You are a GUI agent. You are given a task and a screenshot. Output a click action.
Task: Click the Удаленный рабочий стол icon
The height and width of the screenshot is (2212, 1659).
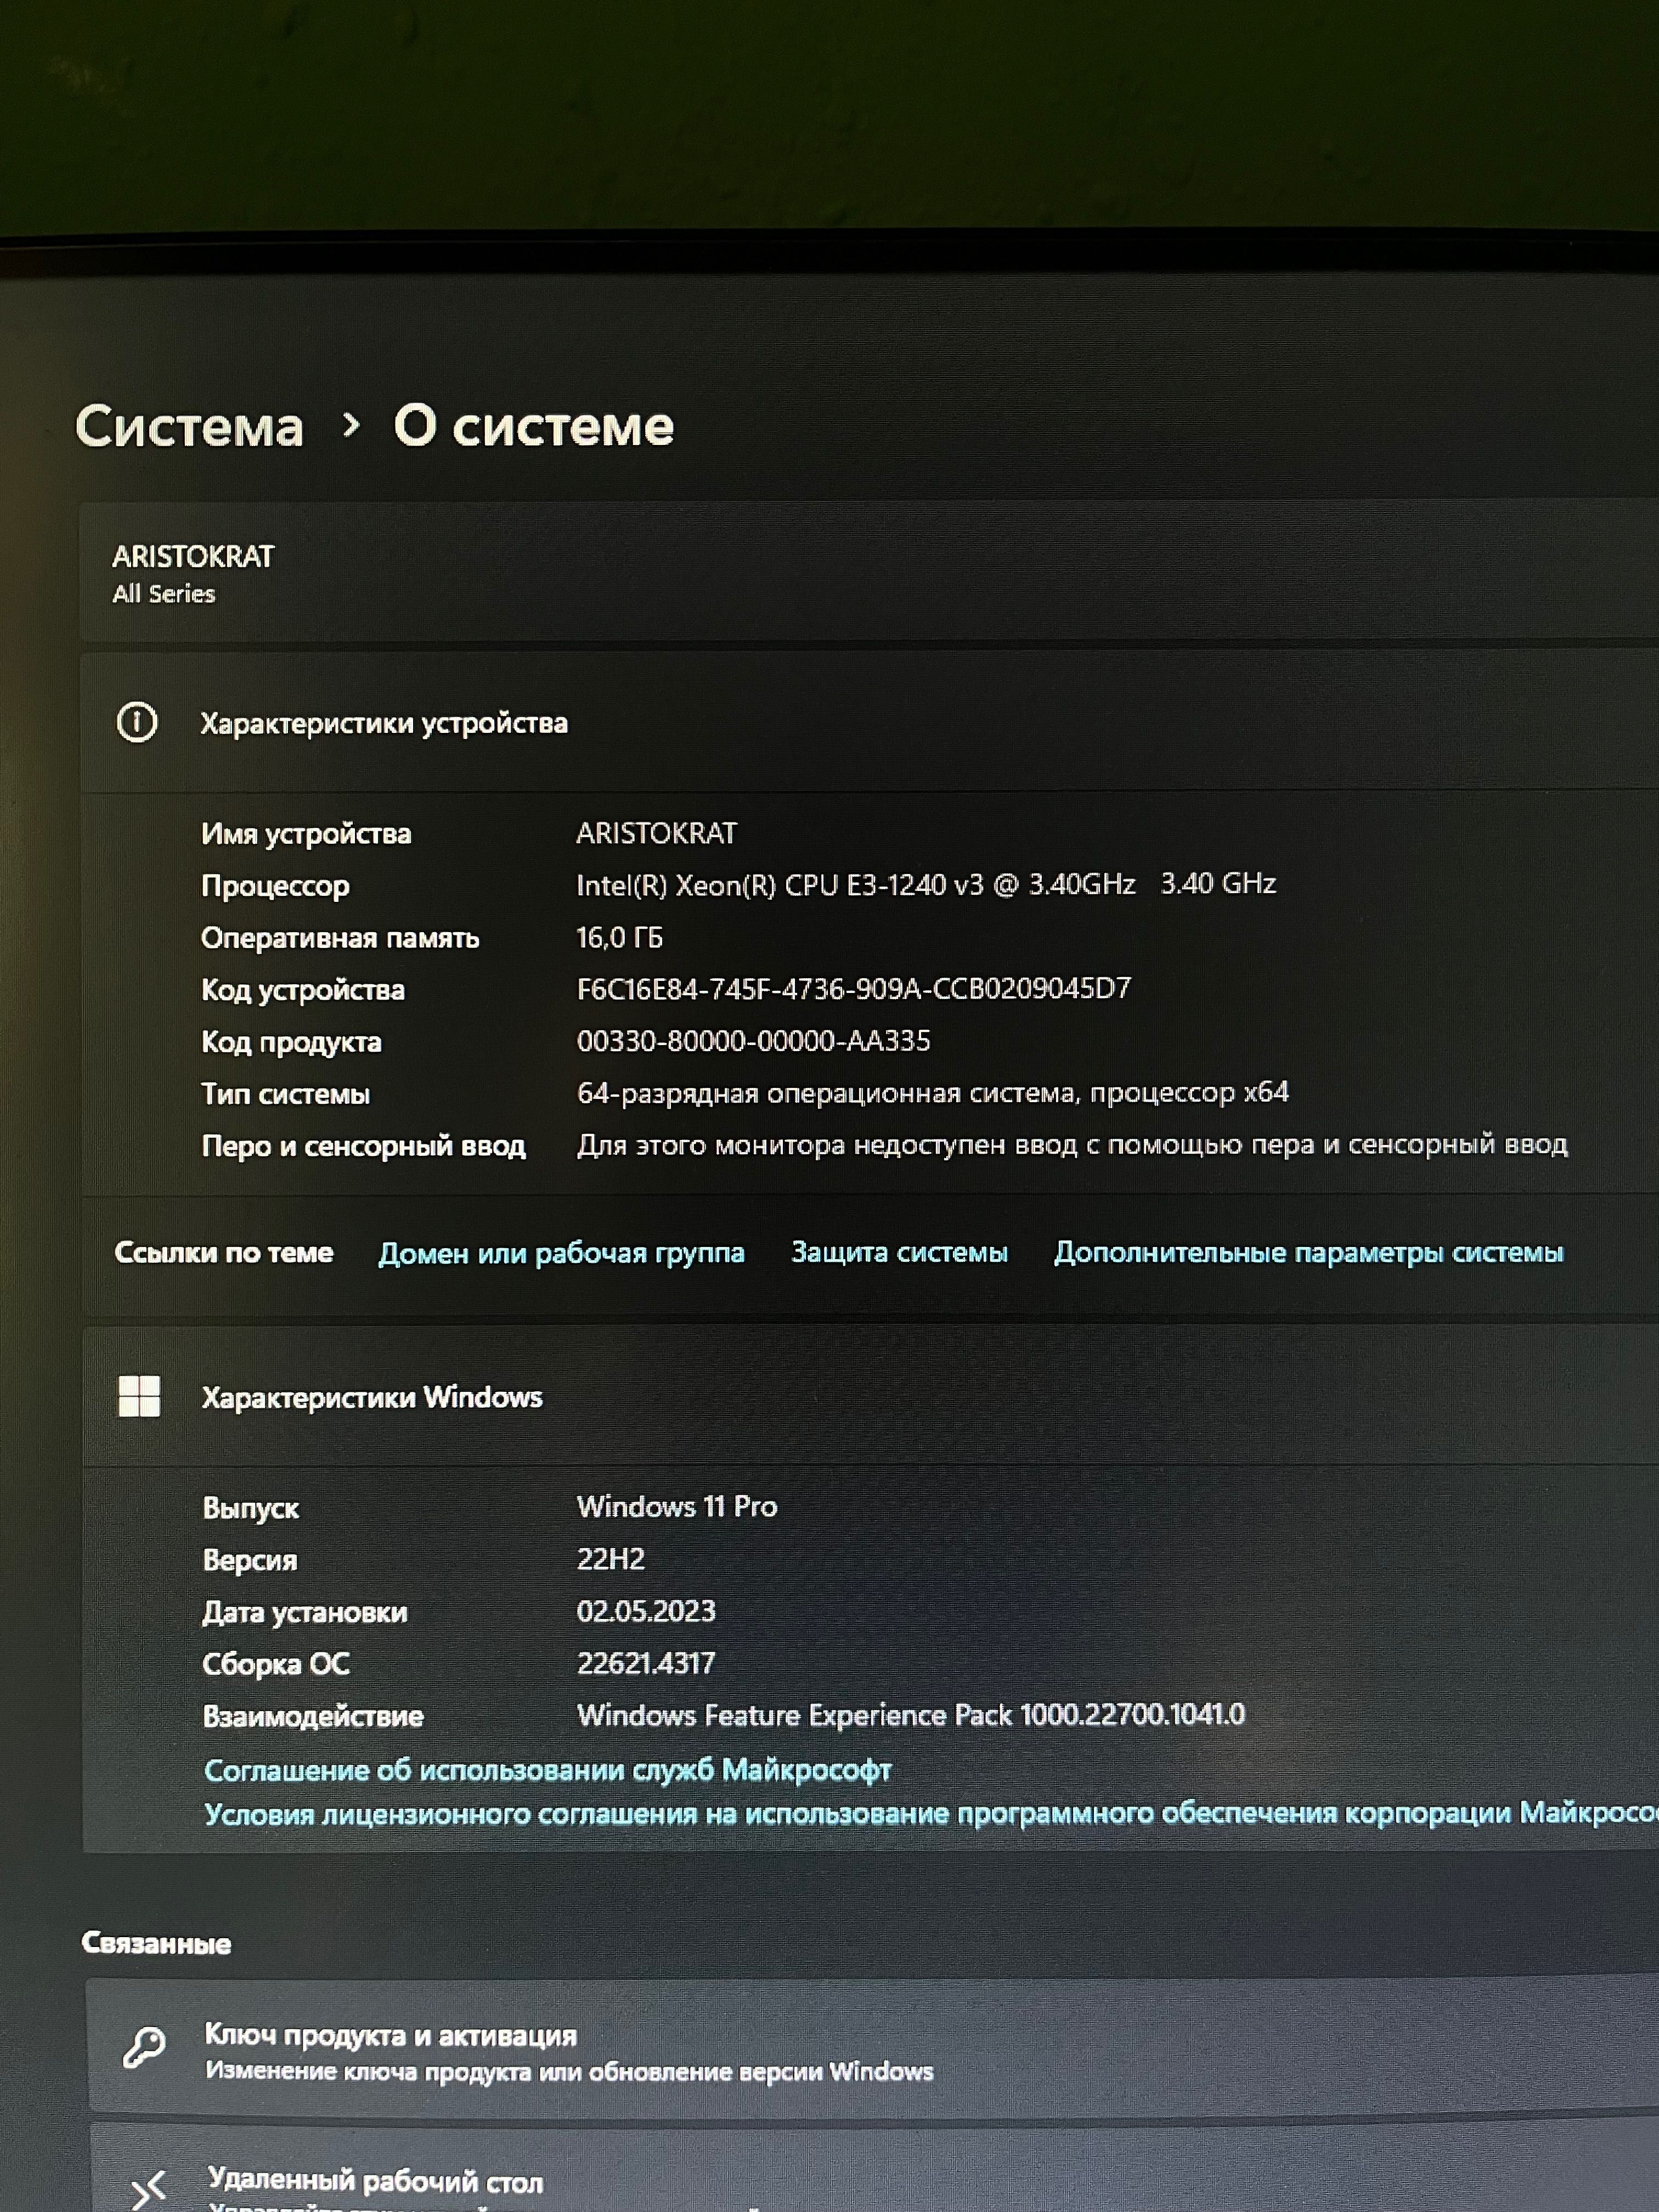point(148,2190)
